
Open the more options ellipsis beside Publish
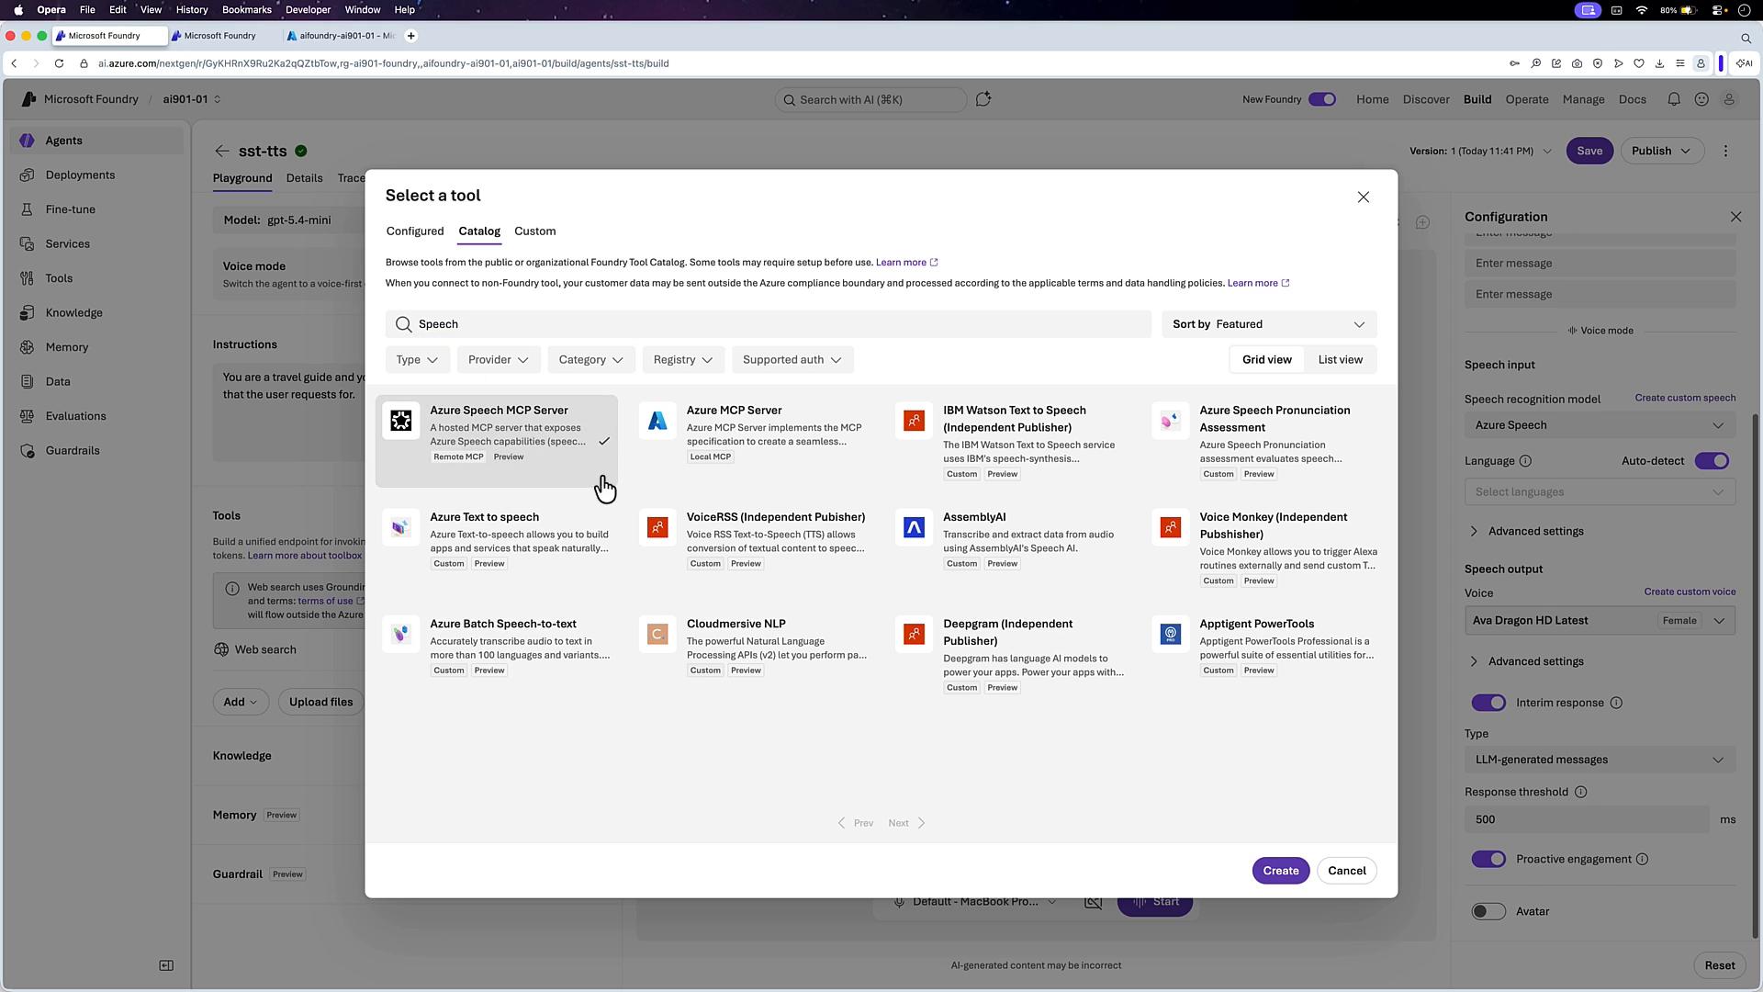(1725, 151)
